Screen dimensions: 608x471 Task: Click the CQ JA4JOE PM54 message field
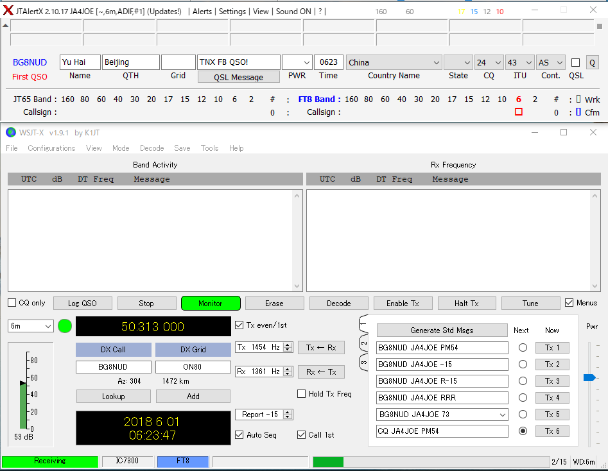tap(442, 431)
